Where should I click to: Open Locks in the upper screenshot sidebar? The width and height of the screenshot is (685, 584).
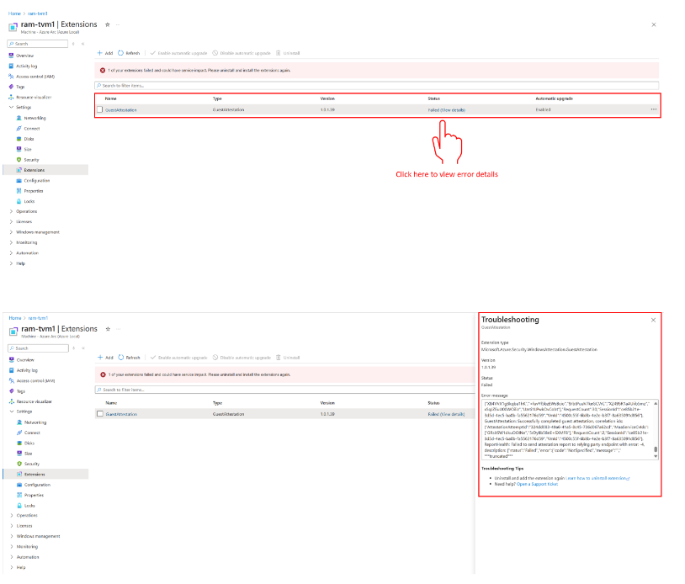click(x=29, y=201)
